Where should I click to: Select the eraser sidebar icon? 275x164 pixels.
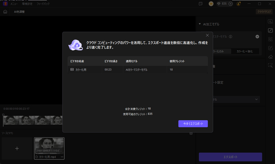[x=270, y=56]
